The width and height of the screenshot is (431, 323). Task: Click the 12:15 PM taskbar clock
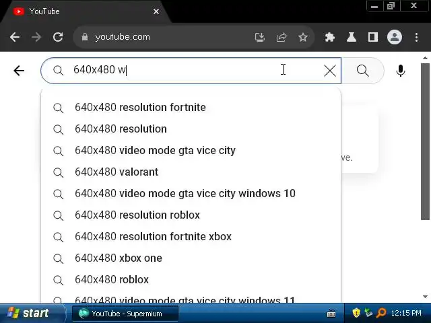(406, 313)
